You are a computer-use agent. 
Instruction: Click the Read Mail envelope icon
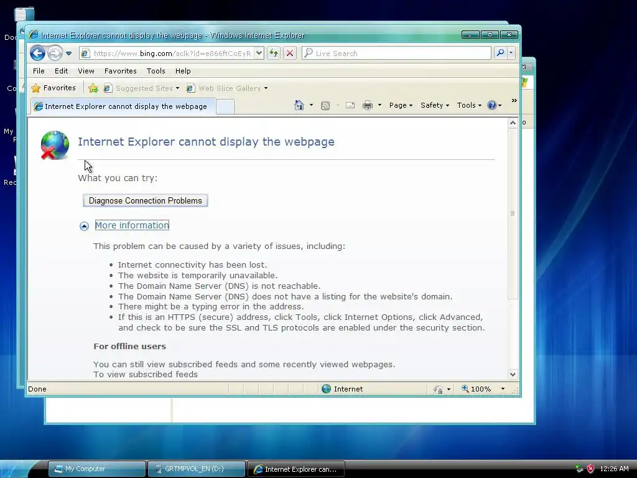[x=350, y=105]
